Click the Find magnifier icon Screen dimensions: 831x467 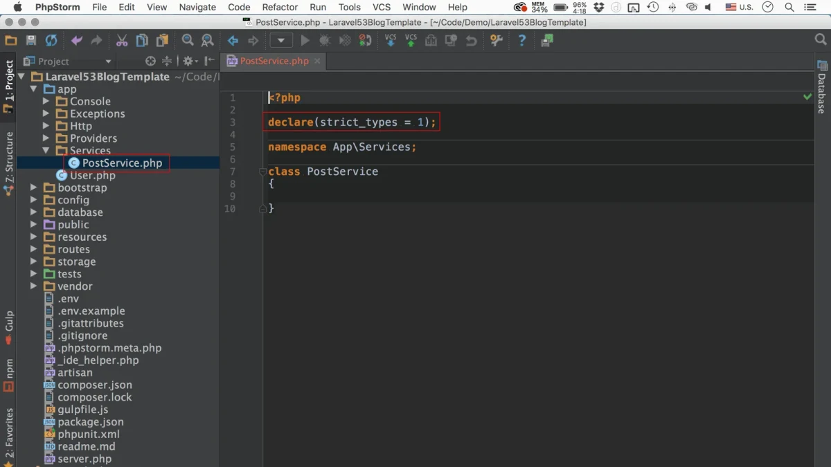point(188,41)
